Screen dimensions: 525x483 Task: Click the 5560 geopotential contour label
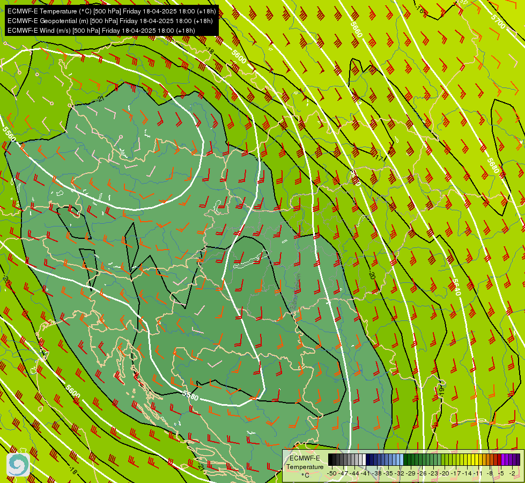coord(9,134)
